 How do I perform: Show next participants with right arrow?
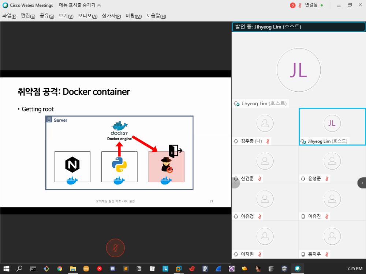tap(362, 183)
